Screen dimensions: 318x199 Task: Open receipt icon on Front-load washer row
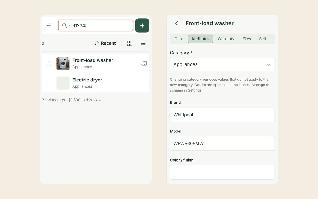click(144, 63)
